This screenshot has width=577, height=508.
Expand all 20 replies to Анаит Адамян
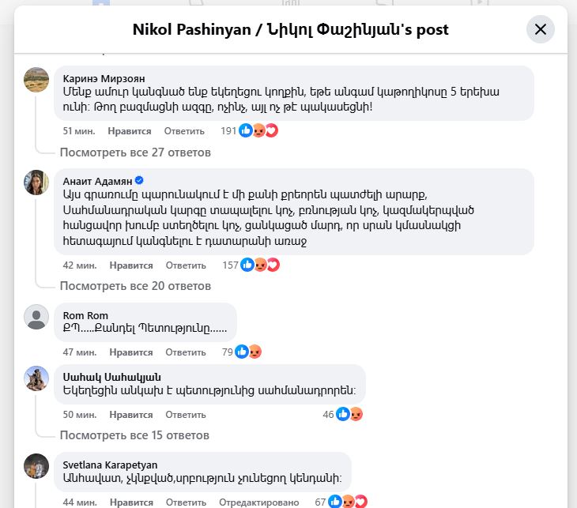click(135, 286)
